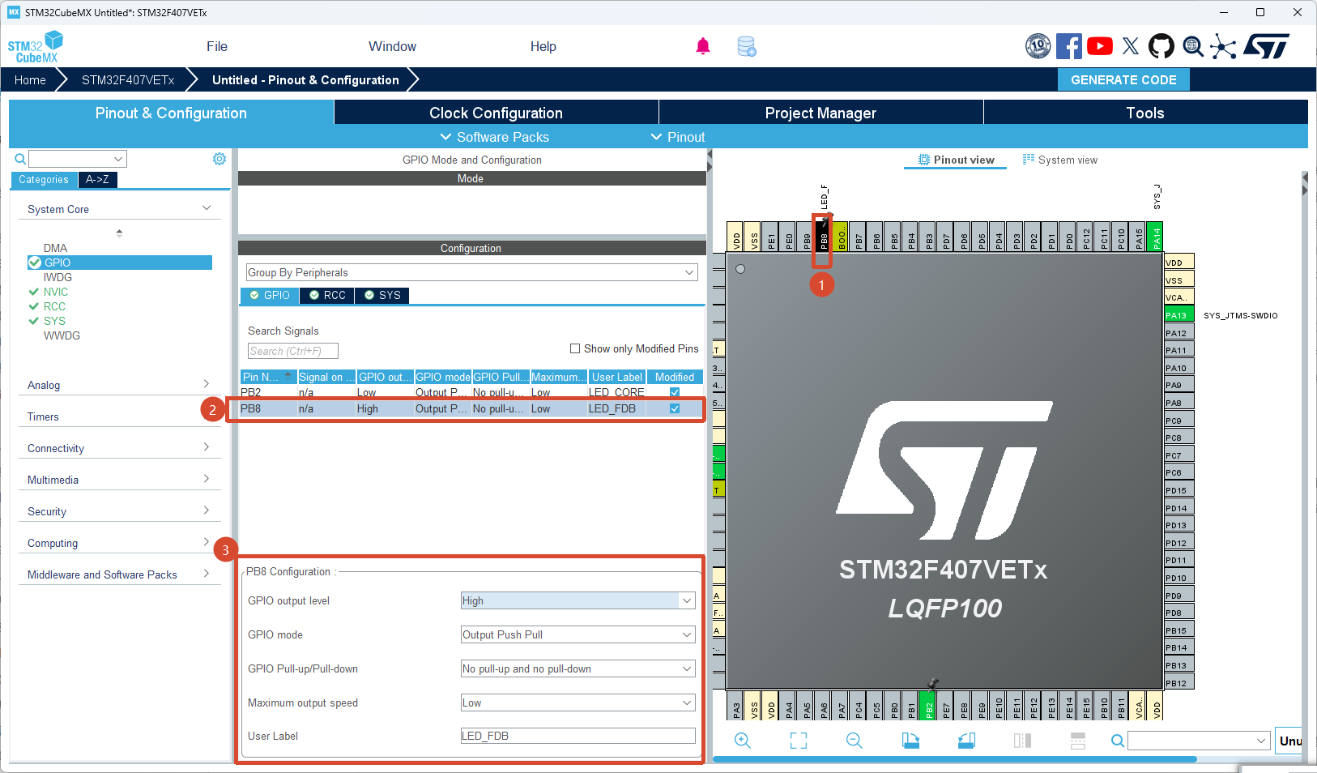Toggle Modified checkbox in PB8 row
1317x773 pixels.
click(x=675, y=408)
